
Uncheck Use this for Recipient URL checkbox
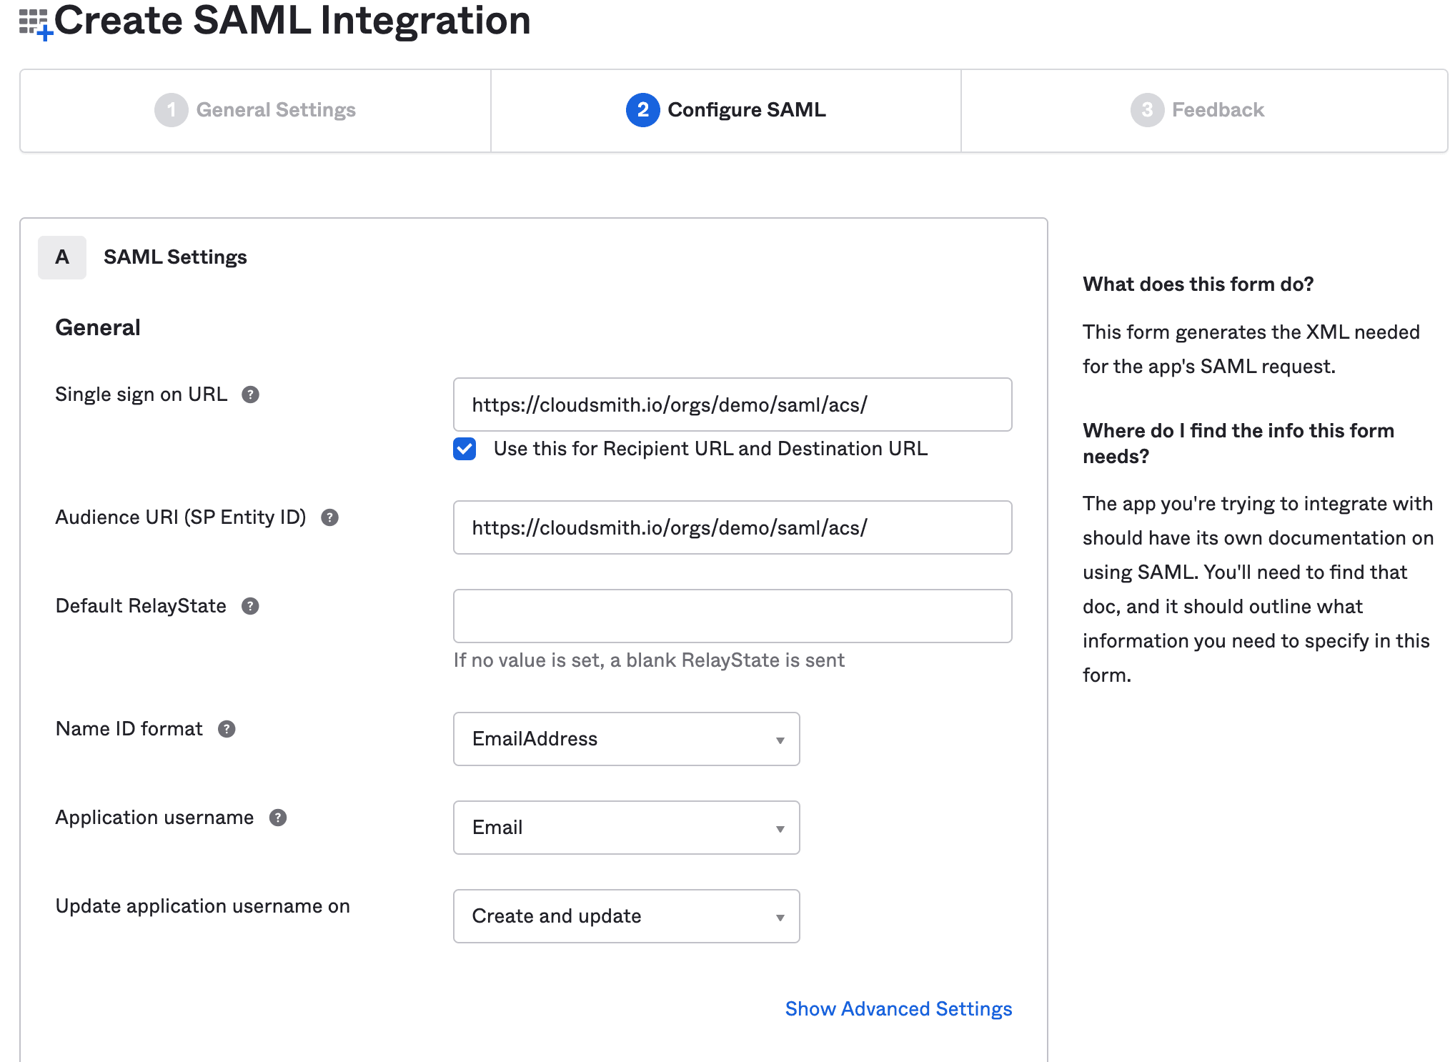[465, 449]
